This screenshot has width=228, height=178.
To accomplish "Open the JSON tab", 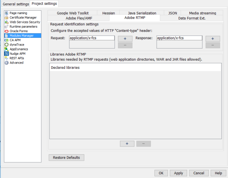I will [172, 13].
